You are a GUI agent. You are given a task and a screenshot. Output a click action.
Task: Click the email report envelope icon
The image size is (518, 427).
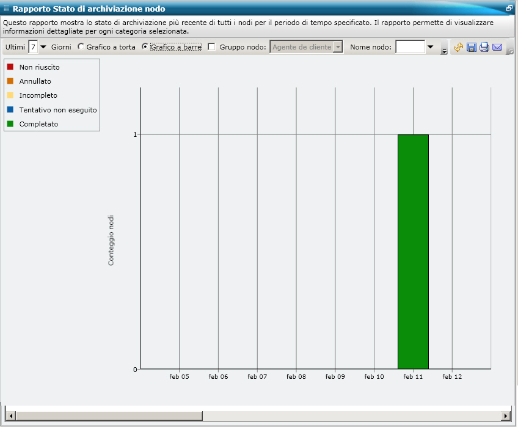[x=497, y=47]
